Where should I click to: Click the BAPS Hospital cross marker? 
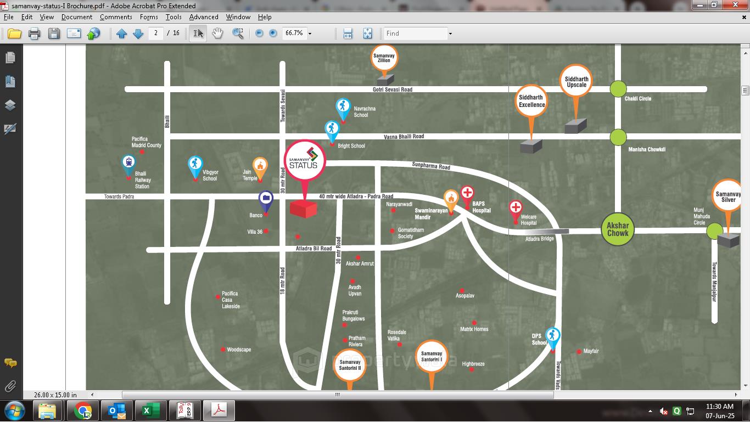(467, 193)
